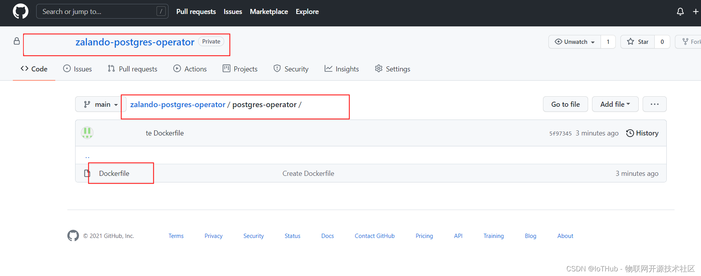Screen dimensions: 701x276
Task: Open the repository Security tab
Action: [x=291, y=69]
